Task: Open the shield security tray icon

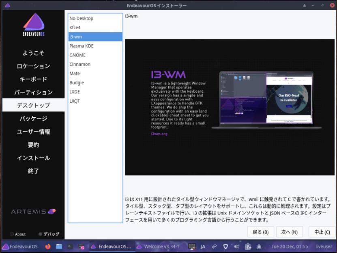Action: [225, 247]
